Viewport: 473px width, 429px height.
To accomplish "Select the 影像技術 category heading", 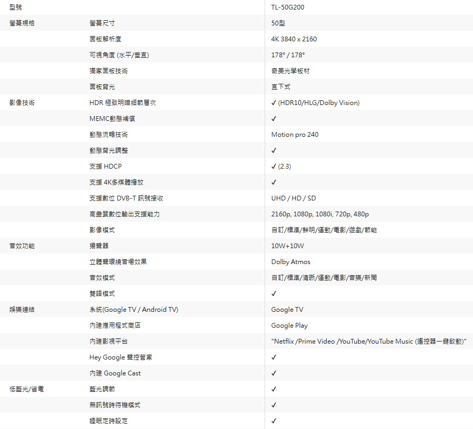I will (22, 103).
